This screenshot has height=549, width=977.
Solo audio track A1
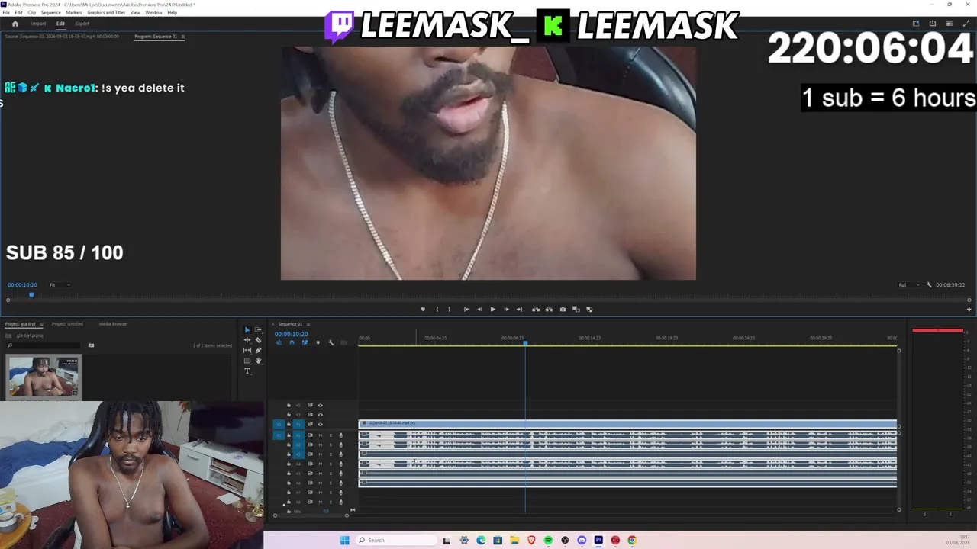pyautogui.click(x=330, y=435)
